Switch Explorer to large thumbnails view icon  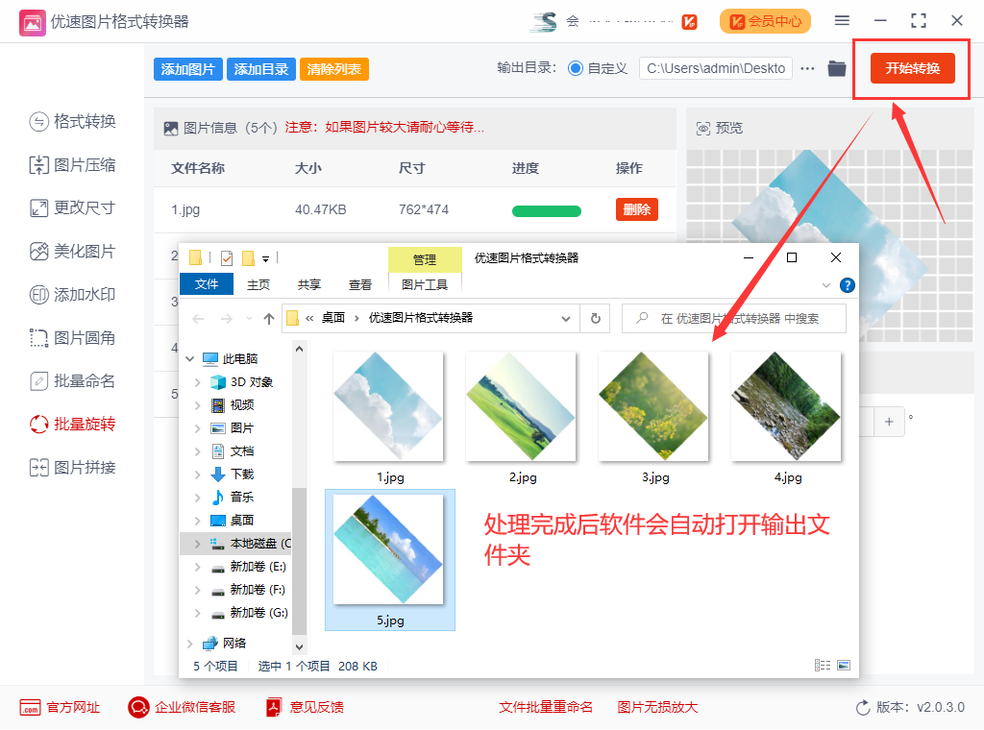click(844, 665)
